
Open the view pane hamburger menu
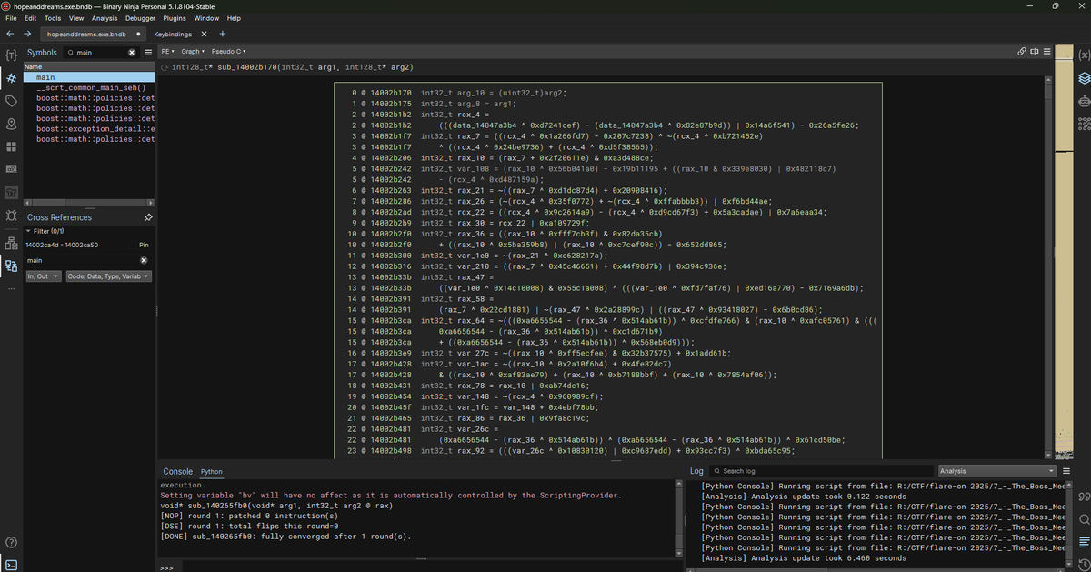pos(1046,51)
